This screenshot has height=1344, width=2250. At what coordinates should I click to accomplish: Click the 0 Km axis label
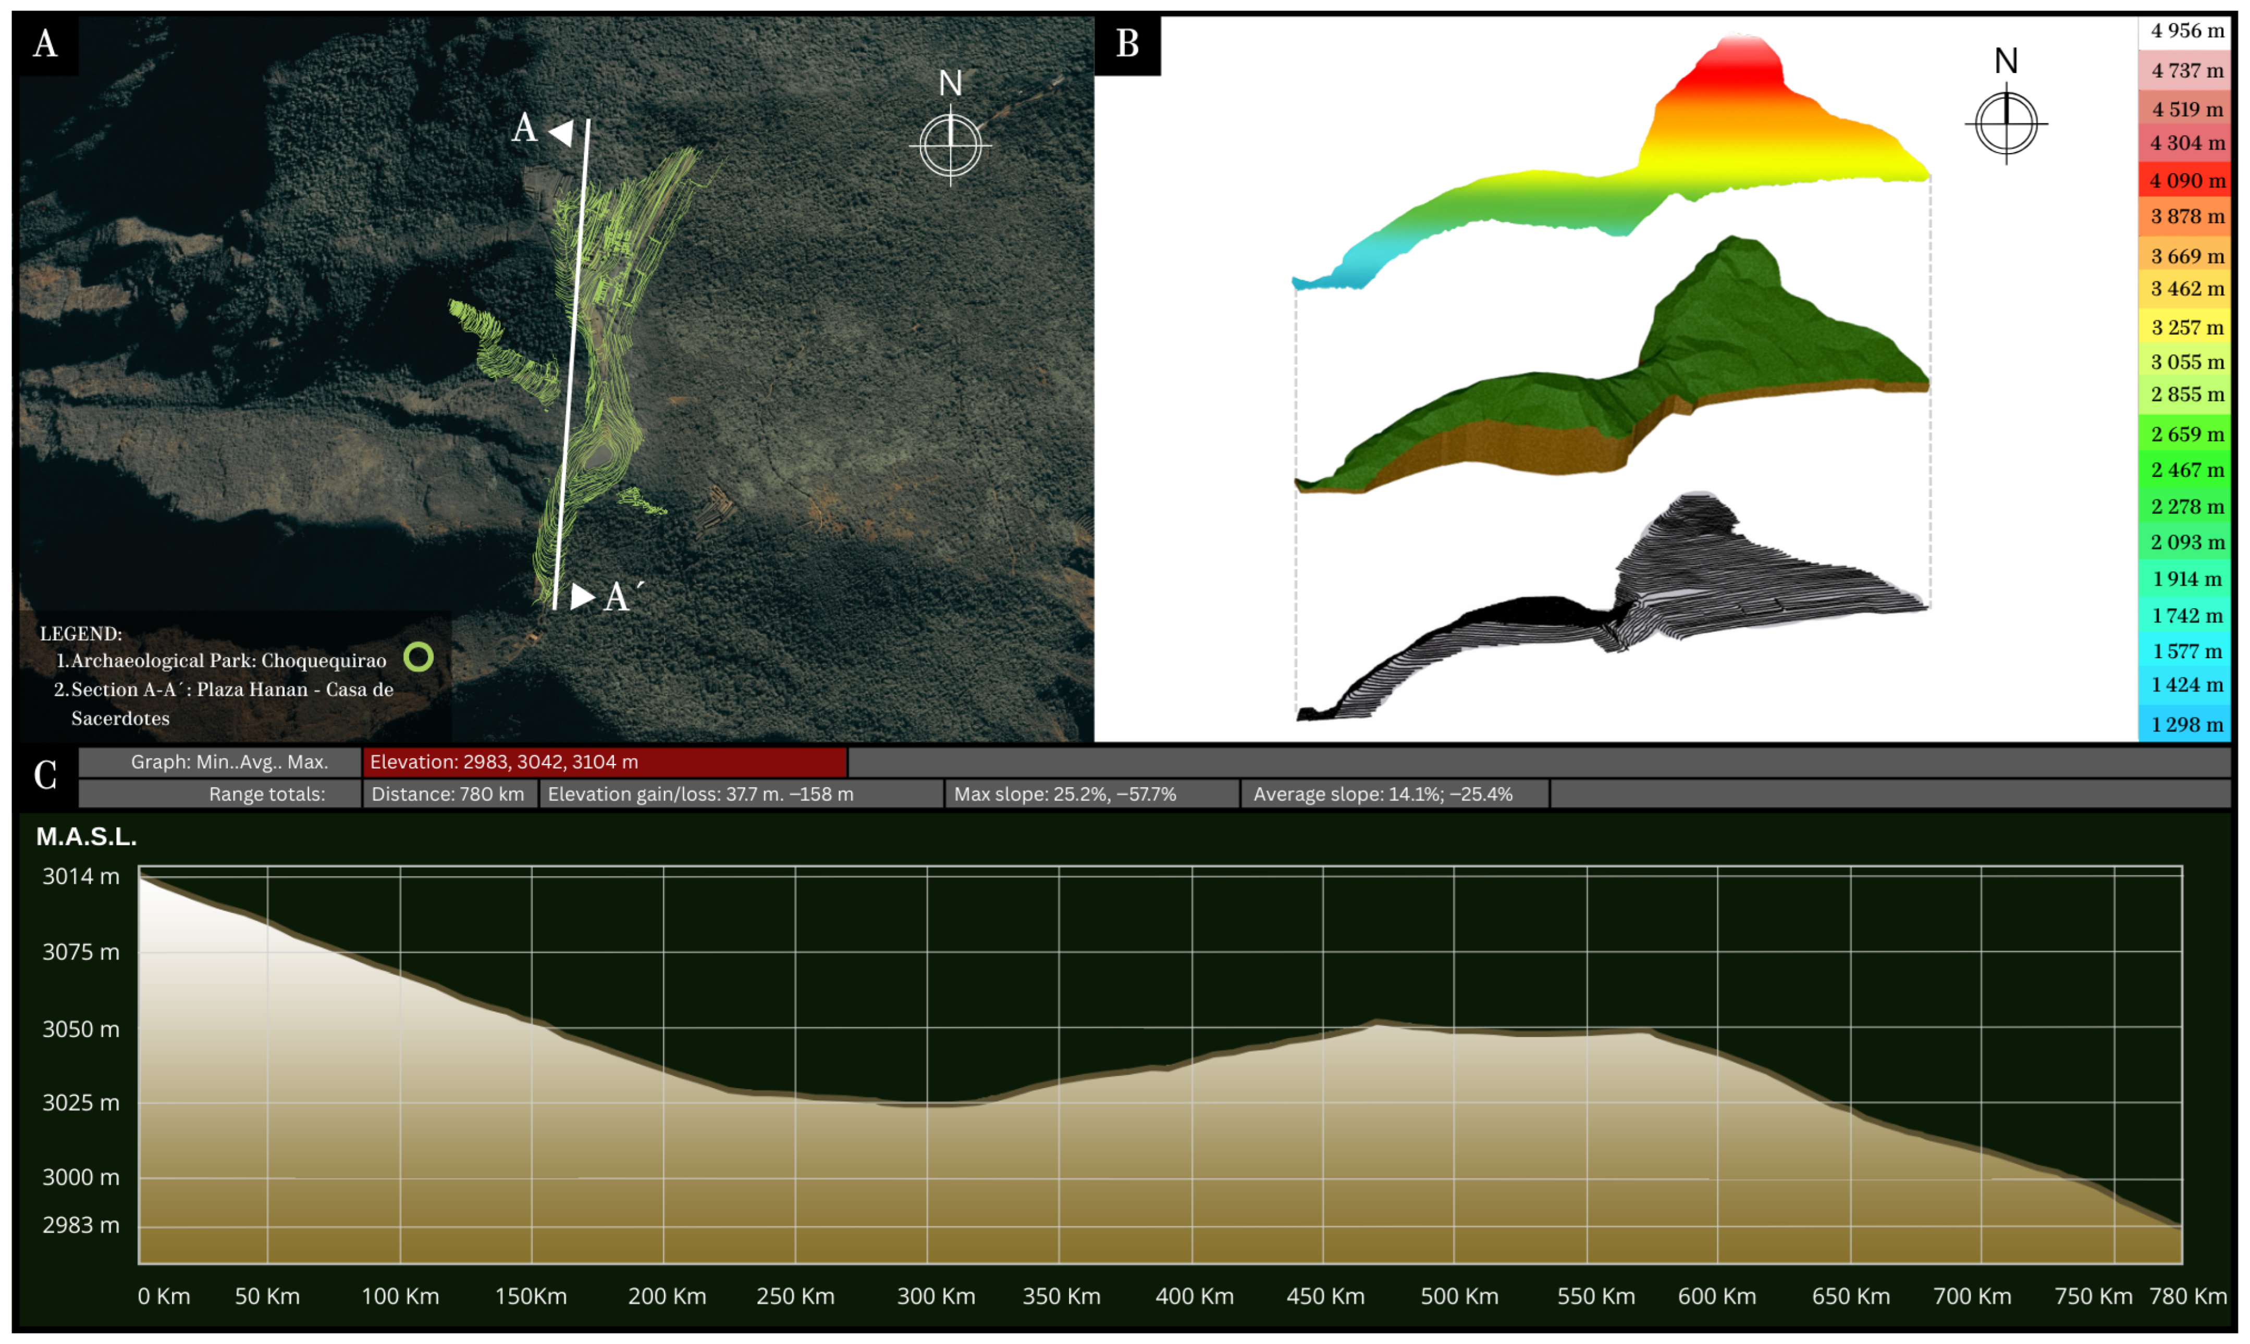164,1296
